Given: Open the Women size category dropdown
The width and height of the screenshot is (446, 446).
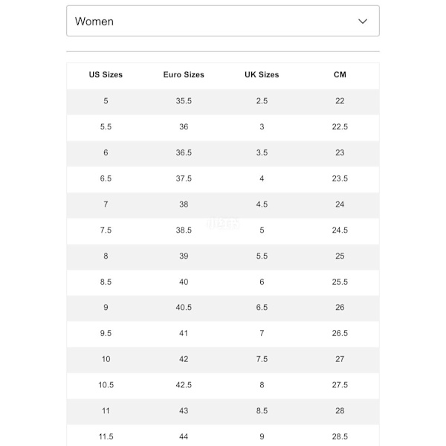Looking at the screenshot, I should (222, 21).
